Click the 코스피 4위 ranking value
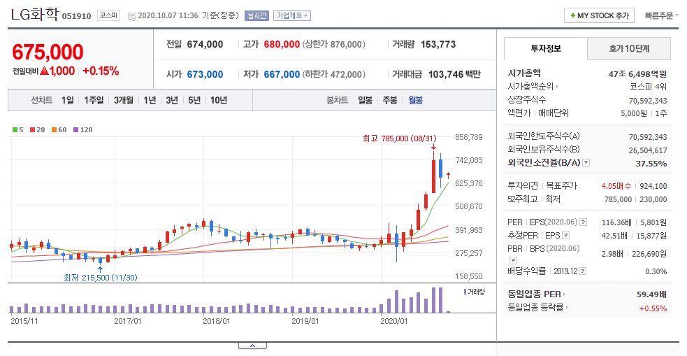Viewport: 687px width, 356px height. [649, 87]
